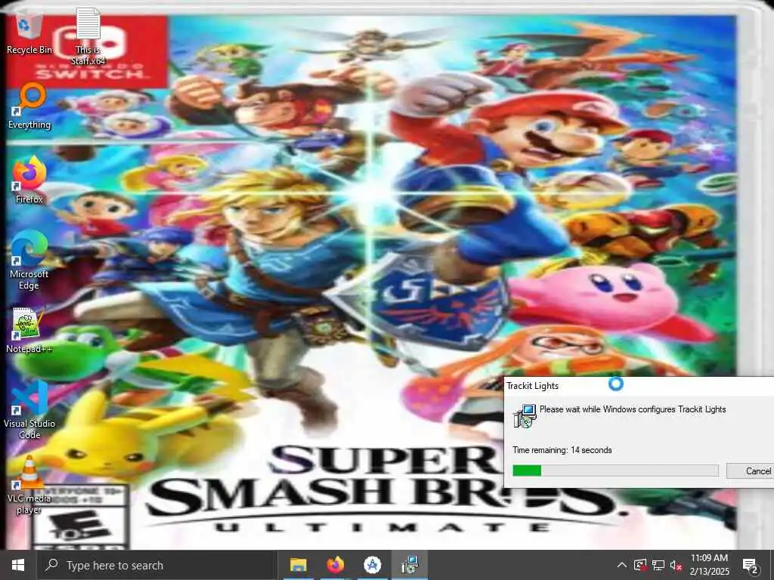This screenshot has height=580, width=774.
Task: Open File Explorer from the taskbar
Action: (298, 565)
